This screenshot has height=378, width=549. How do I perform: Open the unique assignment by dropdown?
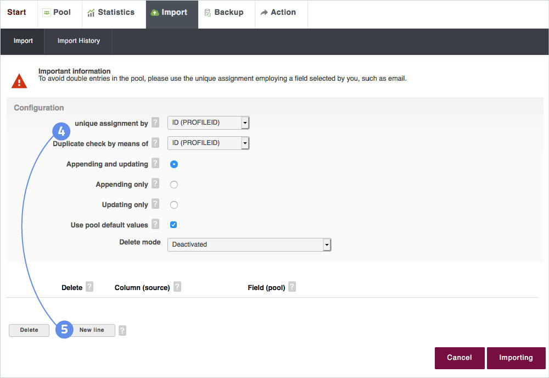coord(208,123)
